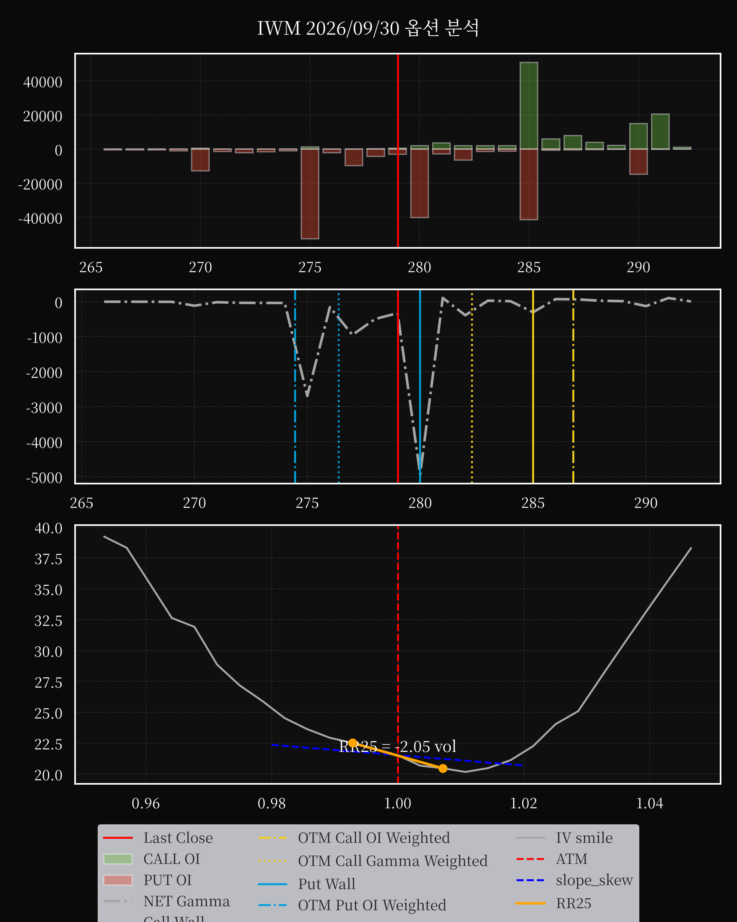Click the '-5000' y-axis label in gamma chart
Image resolution: width=737 pixels, height=922 pixels.
pos(45,478)
